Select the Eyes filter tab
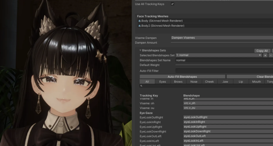Viewport: 273px width, 146px height. click(x=163, y=82)
